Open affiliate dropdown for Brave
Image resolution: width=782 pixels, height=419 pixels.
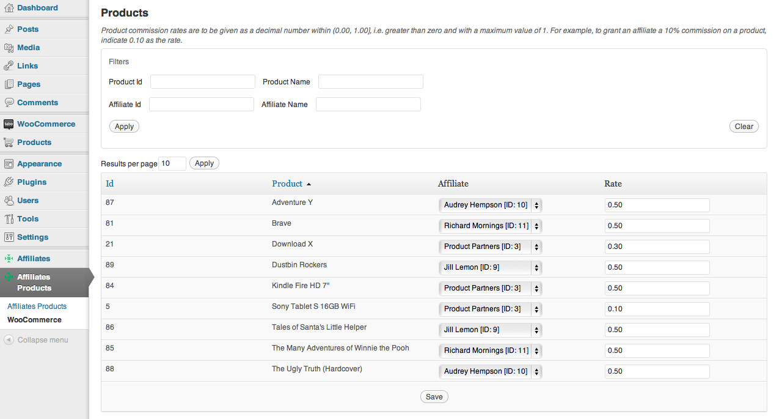click(x=490, y=226)
